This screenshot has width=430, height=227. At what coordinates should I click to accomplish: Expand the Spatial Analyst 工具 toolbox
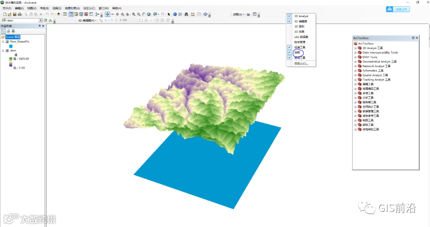(x=356, y=75)
